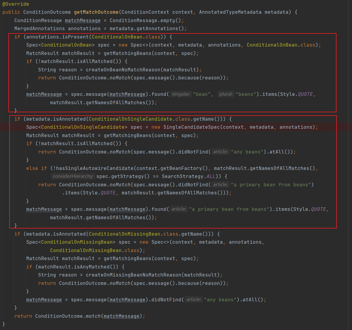Click the ALL constant
The width and height of the screenshot is (352, 330).
coord(211,176)
